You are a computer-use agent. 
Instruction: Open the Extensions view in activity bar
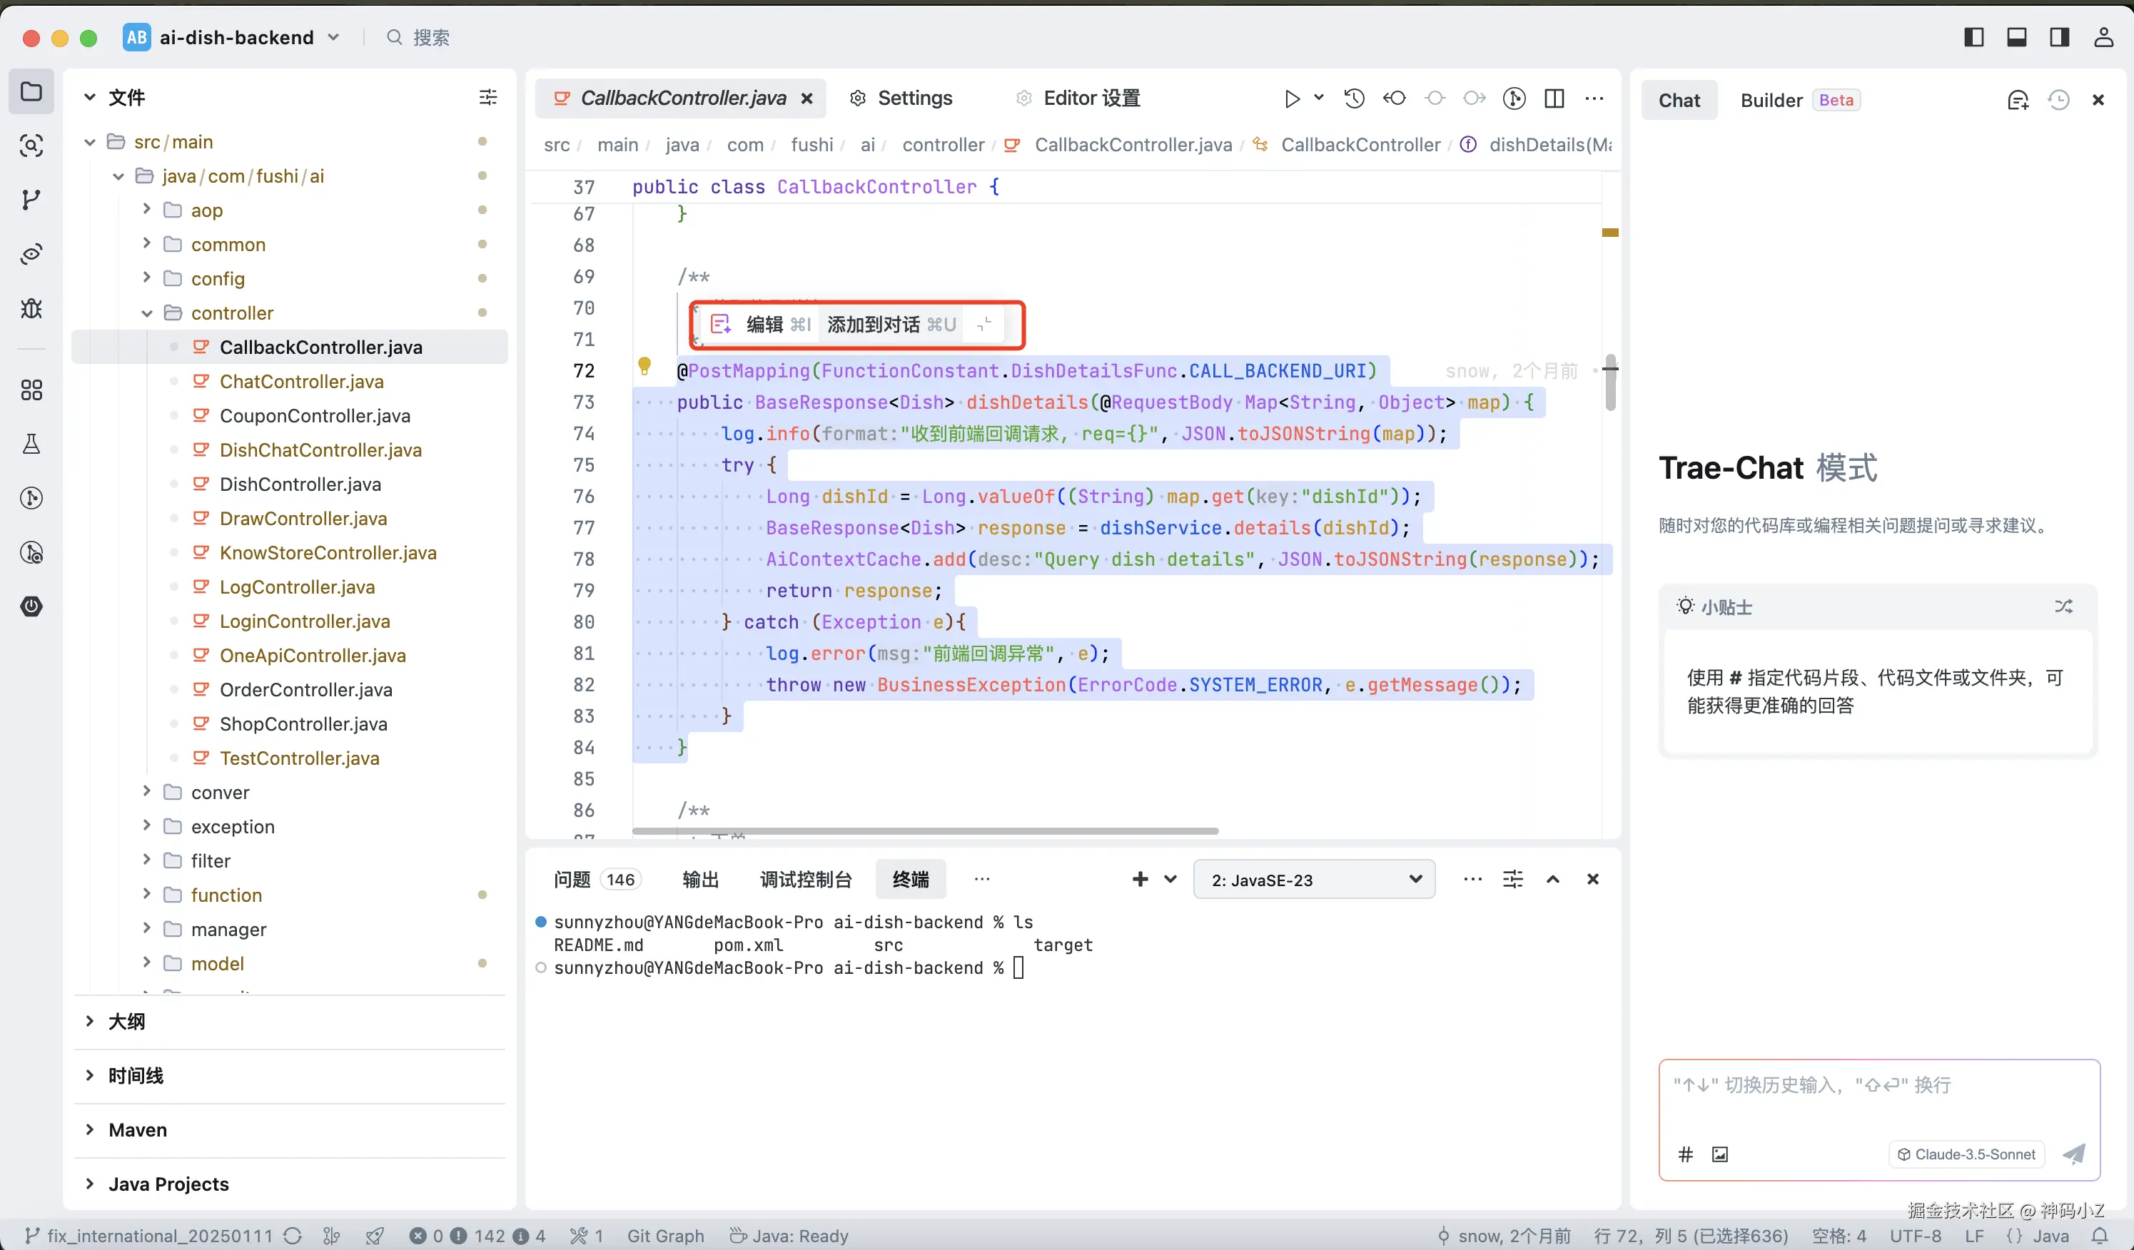pos(31,390)
